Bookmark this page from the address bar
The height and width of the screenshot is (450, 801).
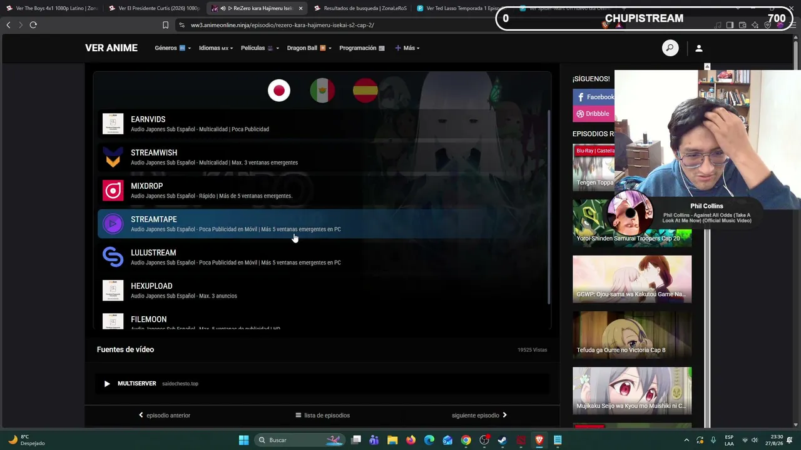click(165, 25)
